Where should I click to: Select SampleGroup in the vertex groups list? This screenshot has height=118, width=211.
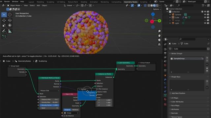[187, 59]
